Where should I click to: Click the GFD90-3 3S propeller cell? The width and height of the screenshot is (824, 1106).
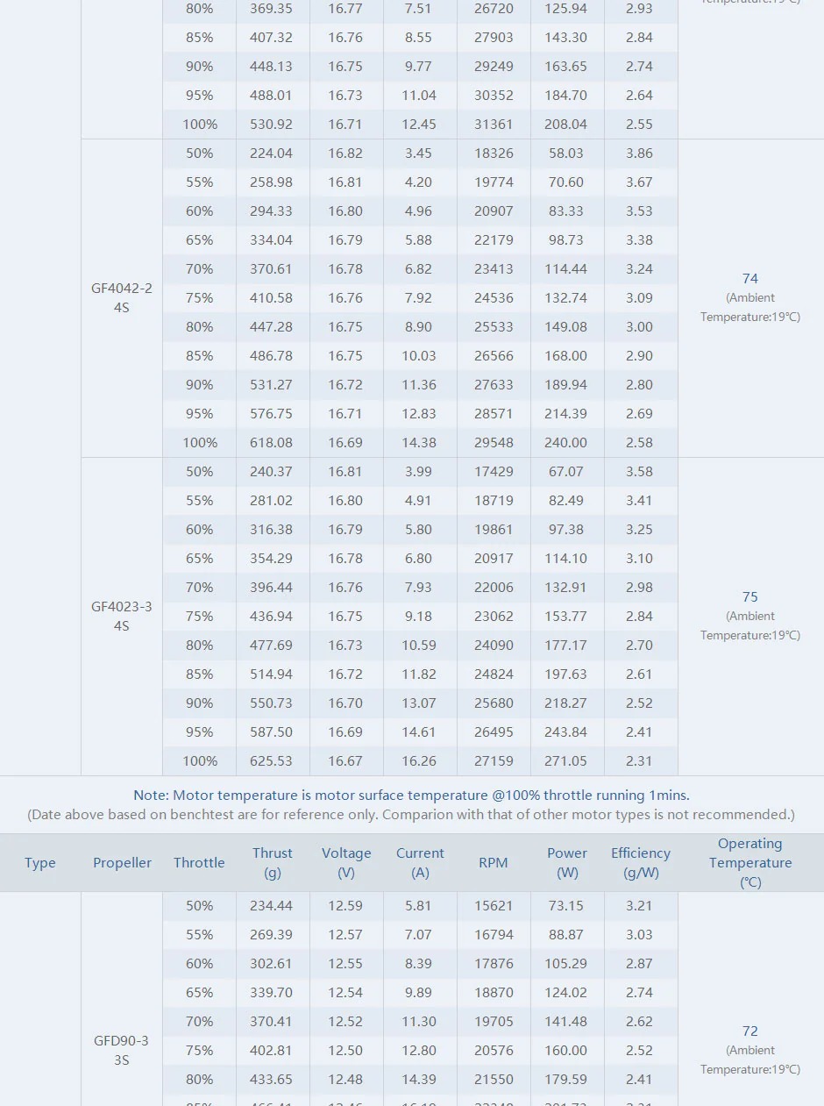click(x=122, y=1051)
